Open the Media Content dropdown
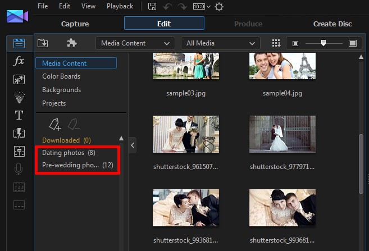 (135, 43)
